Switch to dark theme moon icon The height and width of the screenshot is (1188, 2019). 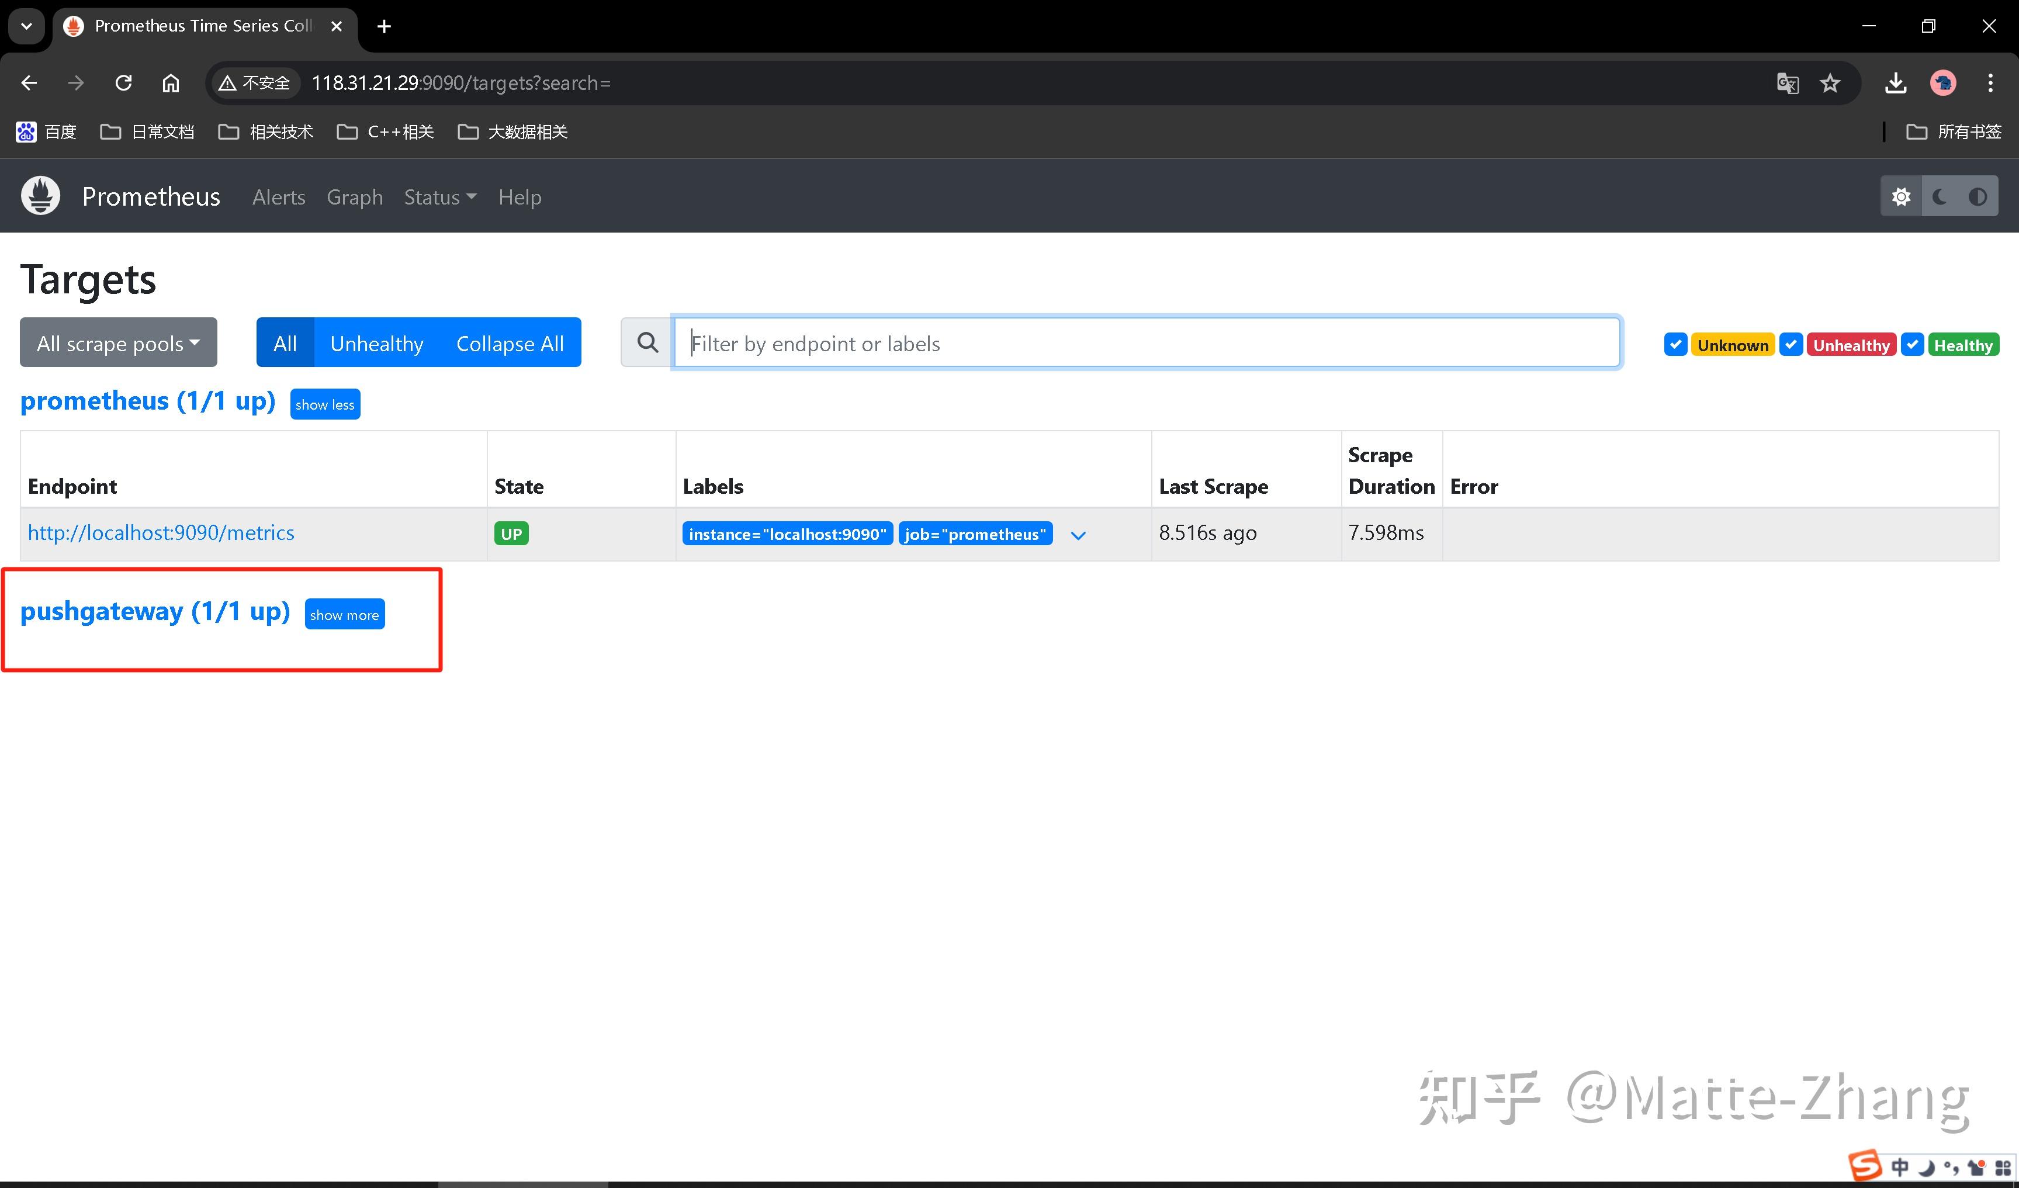[x=1940, y=197]
